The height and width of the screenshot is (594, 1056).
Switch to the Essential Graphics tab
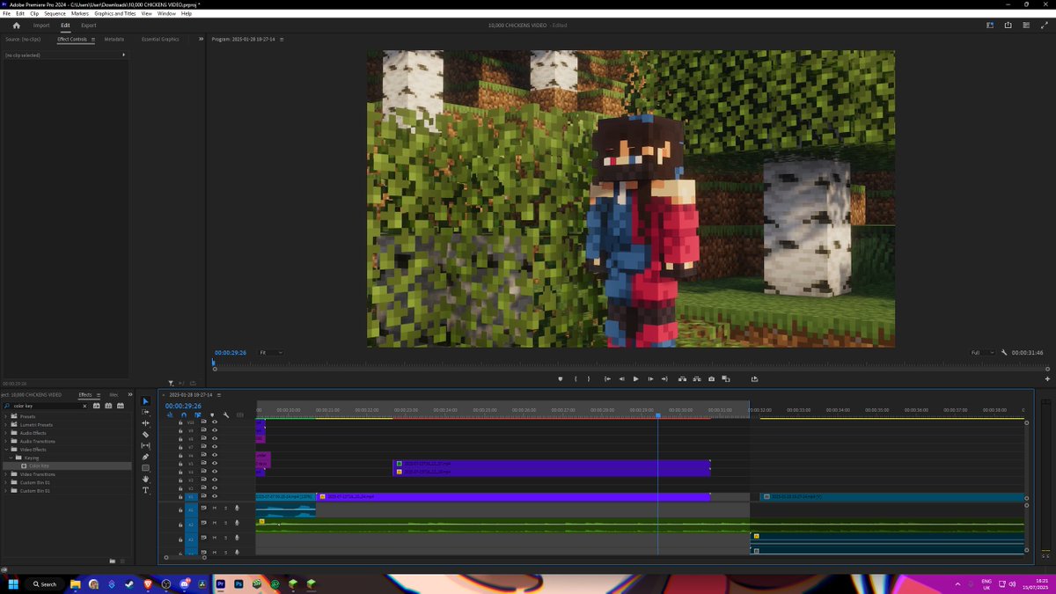coord(160,40)
